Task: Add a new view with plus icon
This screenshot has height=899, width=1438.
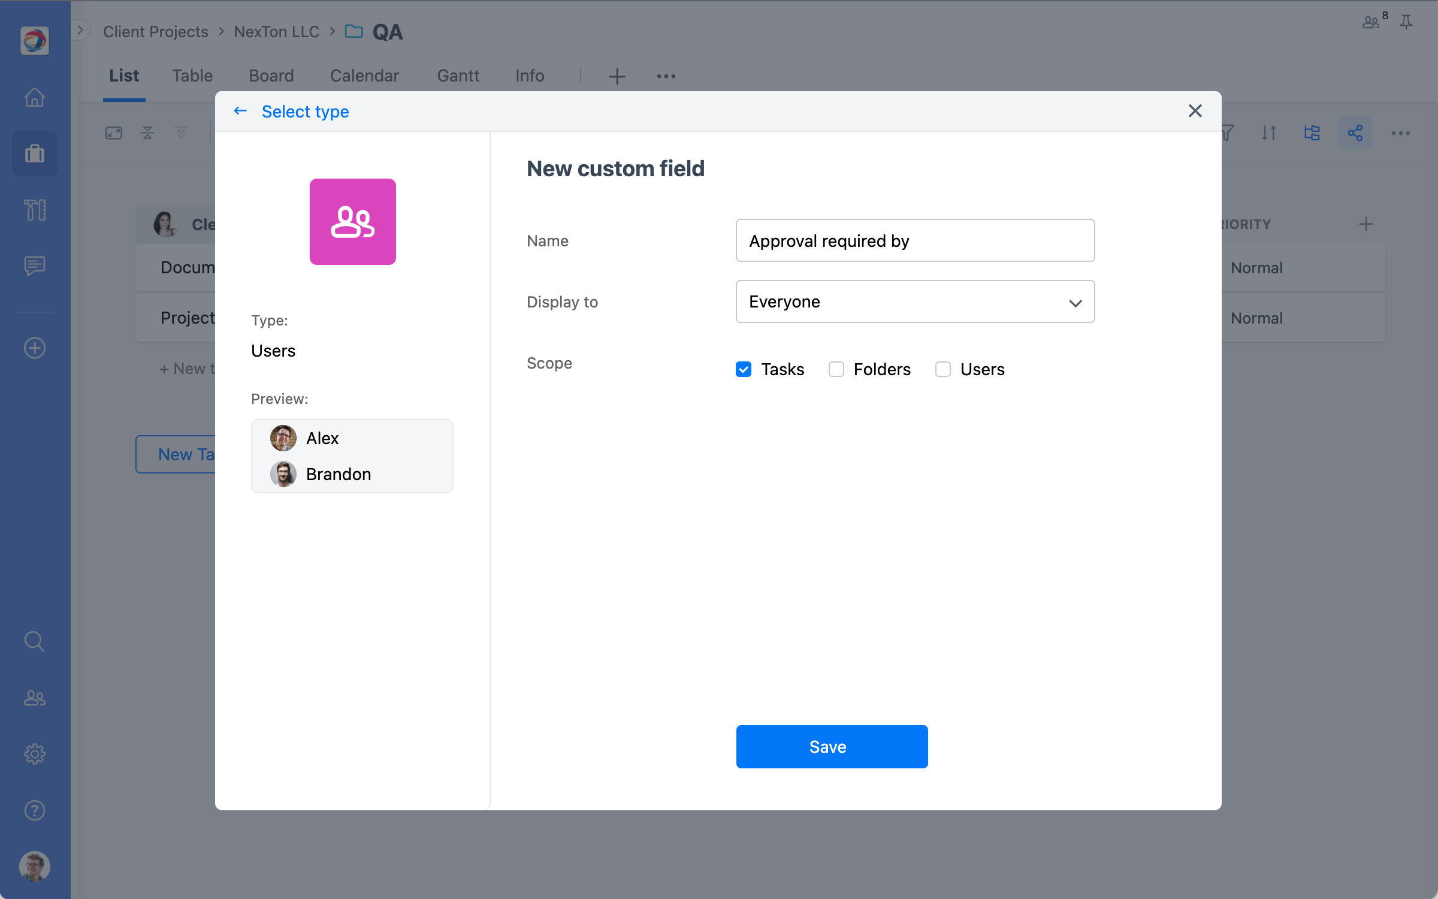Action: [617, 76]
